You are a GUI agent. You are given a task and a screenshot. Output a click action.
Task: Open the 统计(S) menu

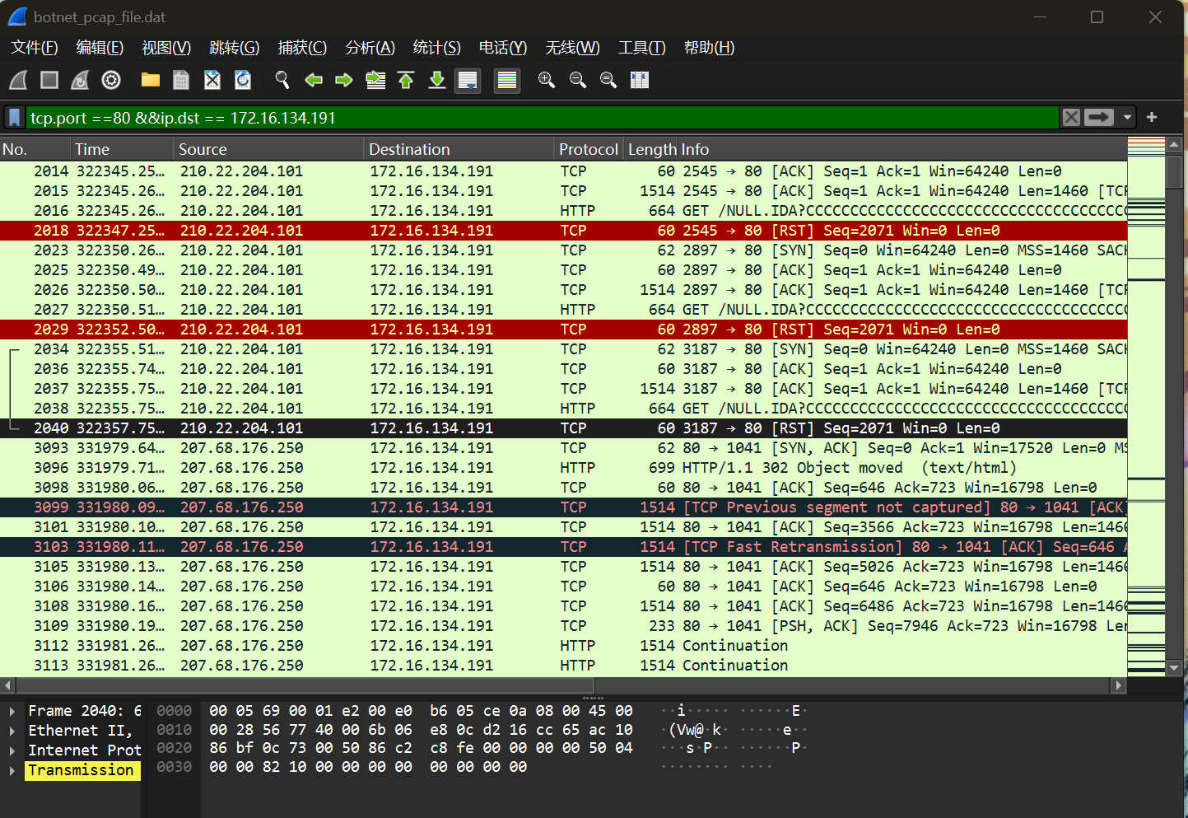click(436, 48)
